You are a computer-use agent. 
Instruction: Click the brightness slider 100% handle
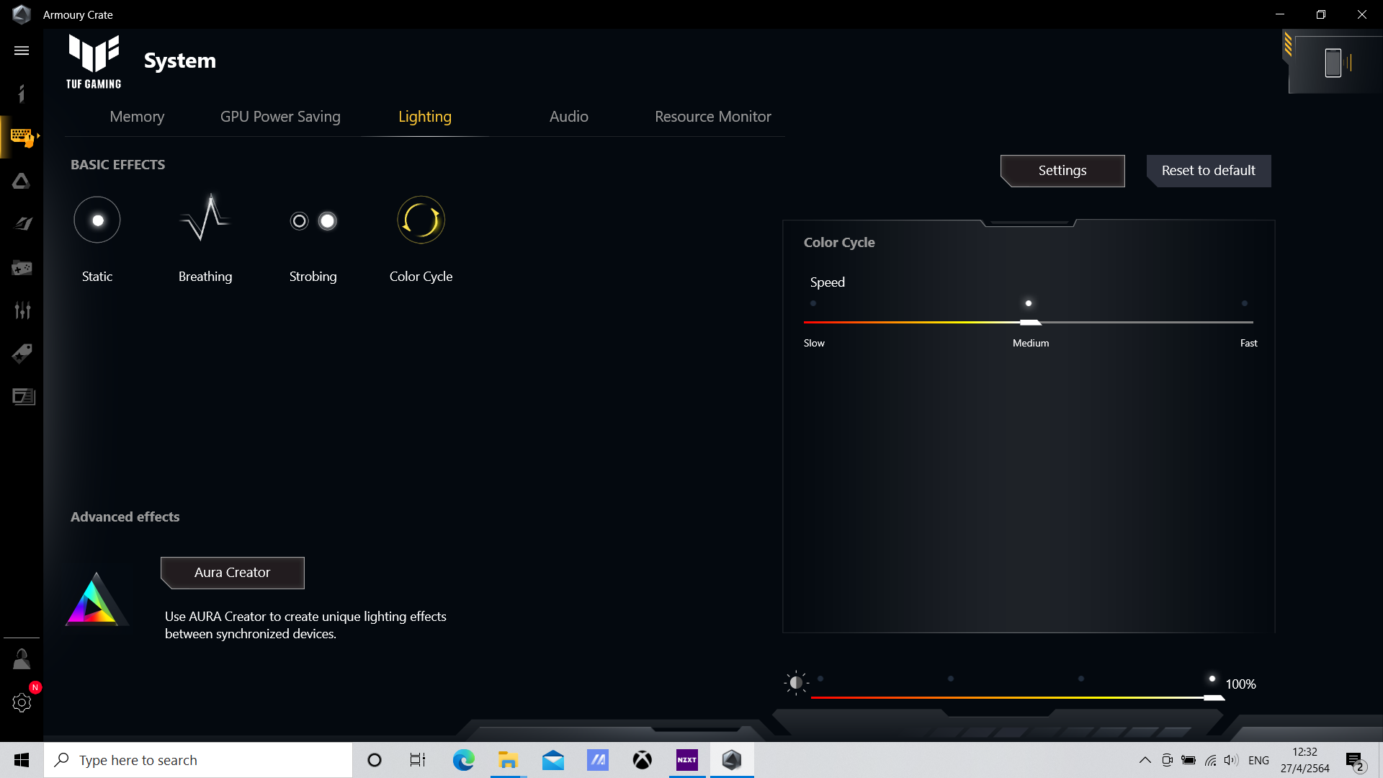coord(1214,697)
